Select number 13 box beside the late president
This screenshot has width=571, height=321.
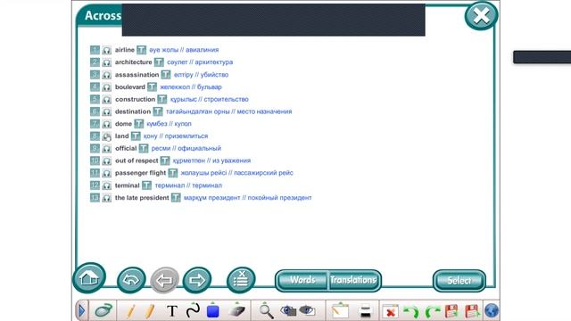coord(95,198)
